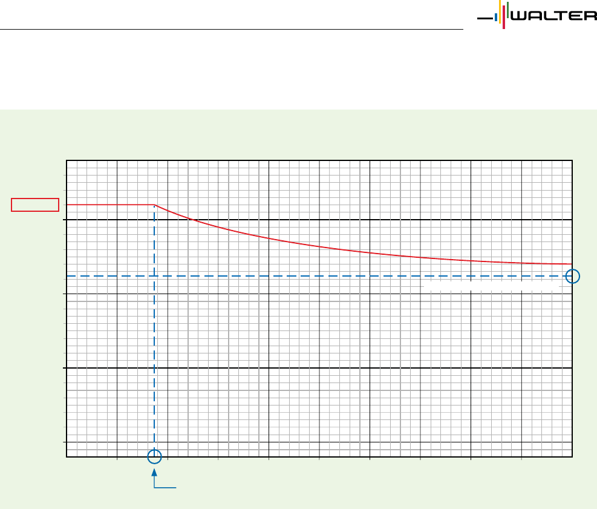This screenshot has width=597, height=509.
Task: Click the thin header rule at the page top
Action: [230, 29]
